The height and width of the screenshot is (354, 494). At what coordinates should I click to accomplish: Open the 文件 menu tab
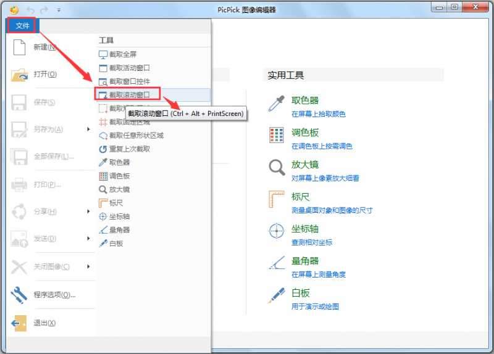(x=23, y=26)
